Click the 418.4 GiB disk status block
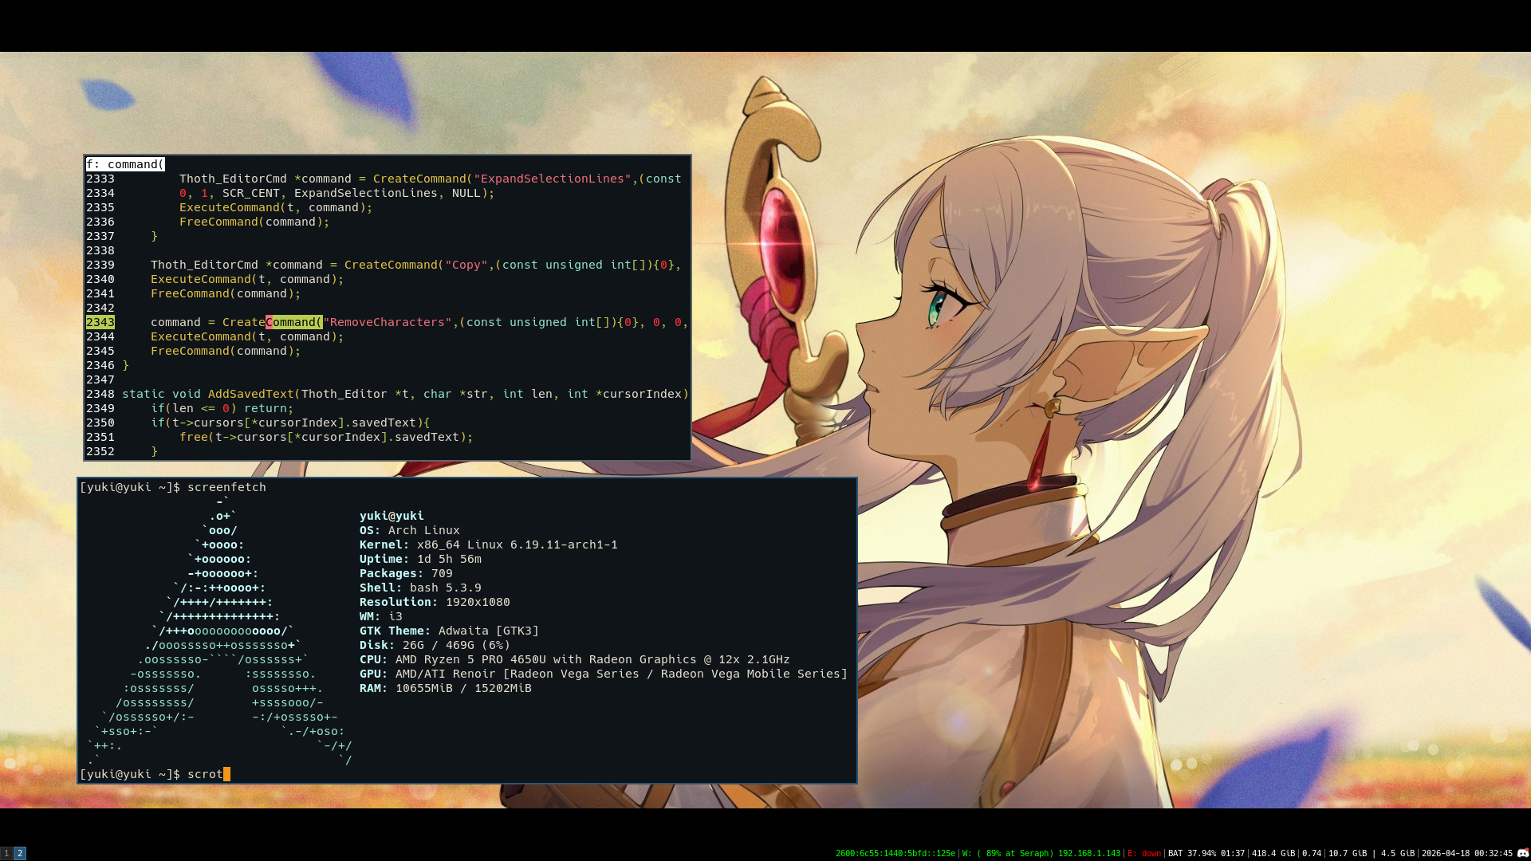Image resolution: width=1531 pixels, height=861 pixels. [x=1273, y=853]
